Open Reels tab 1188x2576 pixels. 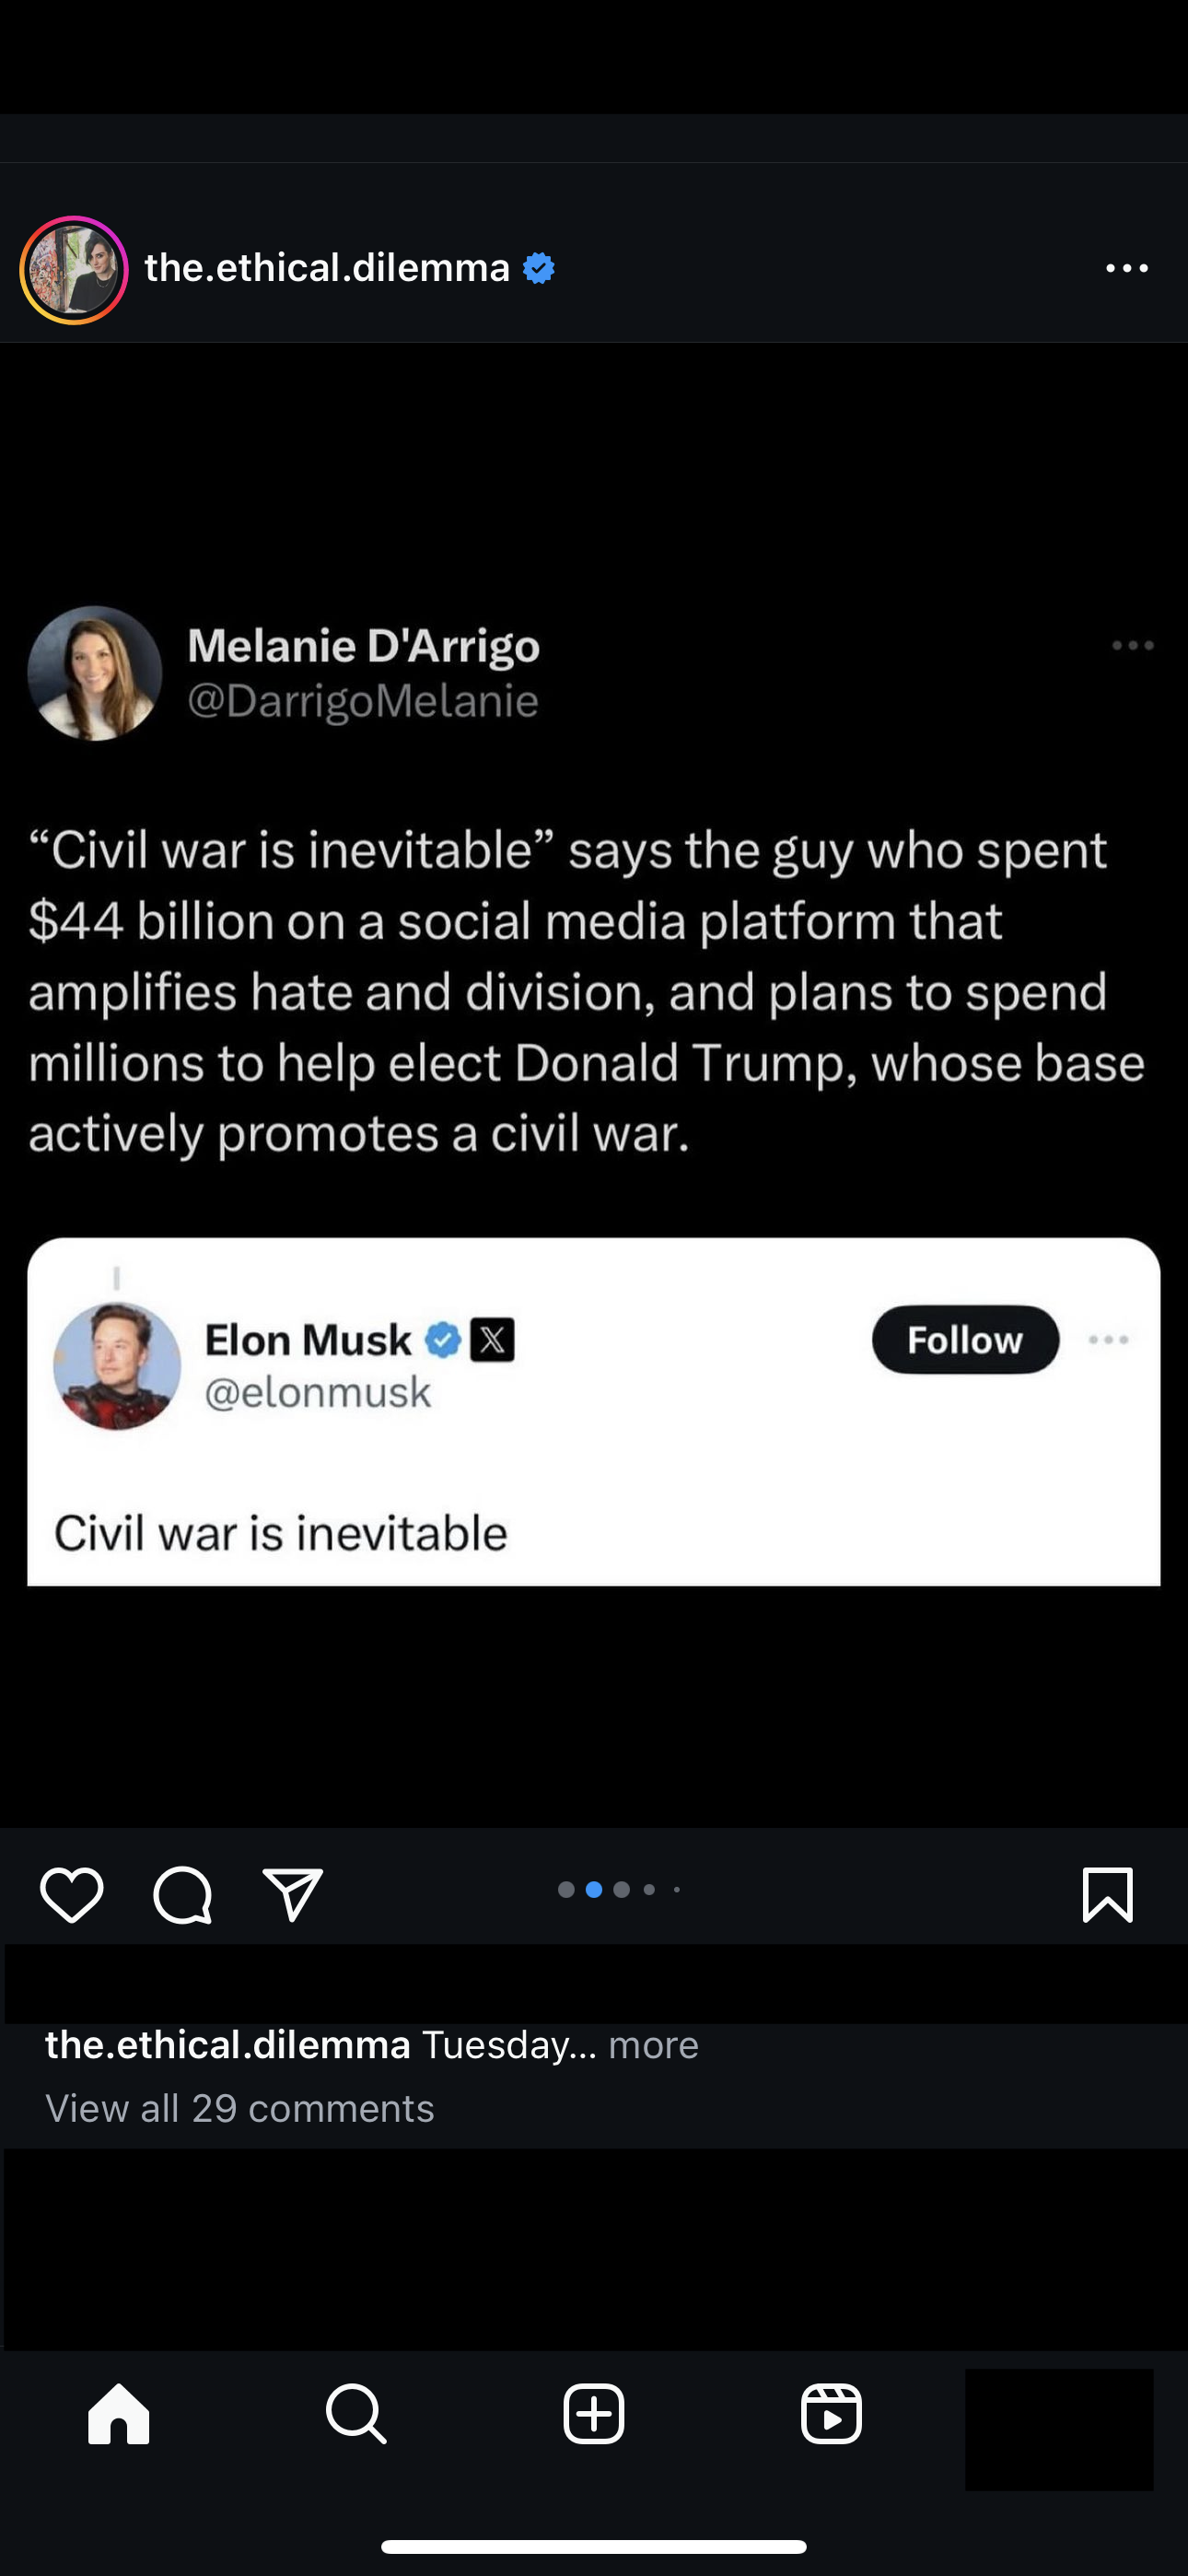pyautogui.click(x=831, y=2413)
